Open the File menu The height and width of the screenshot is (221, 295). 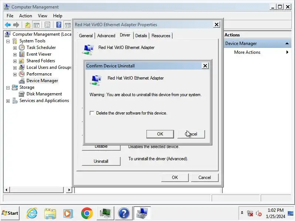click(10, 16)
